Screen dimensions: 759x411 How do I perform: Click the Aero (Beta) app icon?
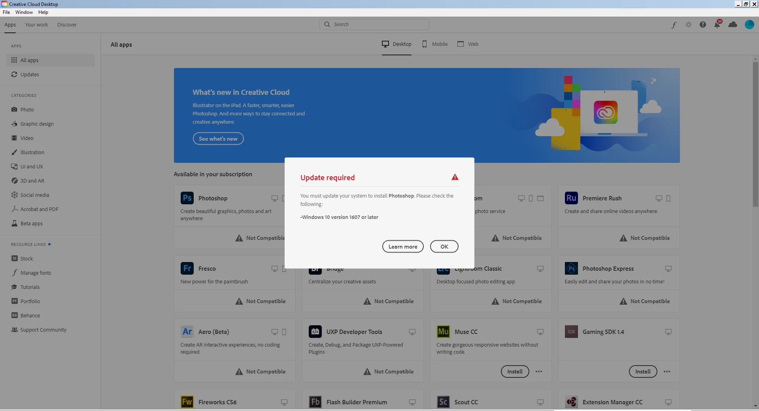point(187,332)
